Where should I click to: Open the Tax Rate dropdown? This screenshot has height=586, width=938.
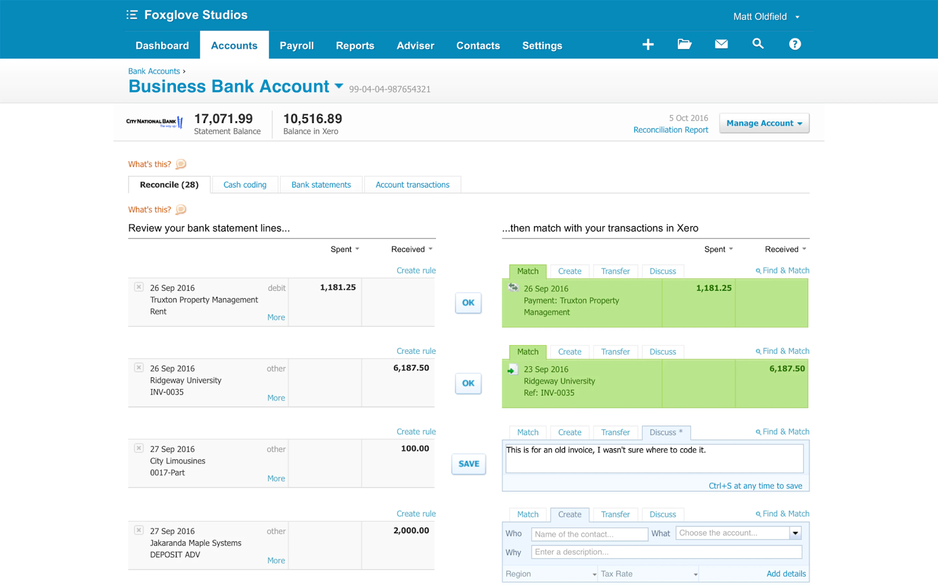[649, 574]
